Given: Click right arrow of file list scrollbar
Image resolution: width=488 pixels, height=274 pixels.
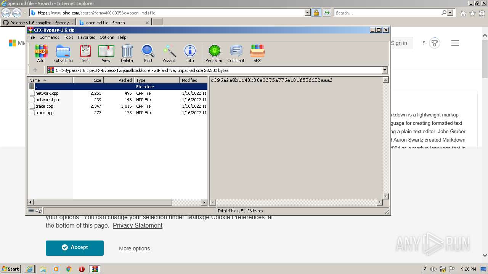Looking at the screenshot, I should pyautogui.click(x=204, y=202).
